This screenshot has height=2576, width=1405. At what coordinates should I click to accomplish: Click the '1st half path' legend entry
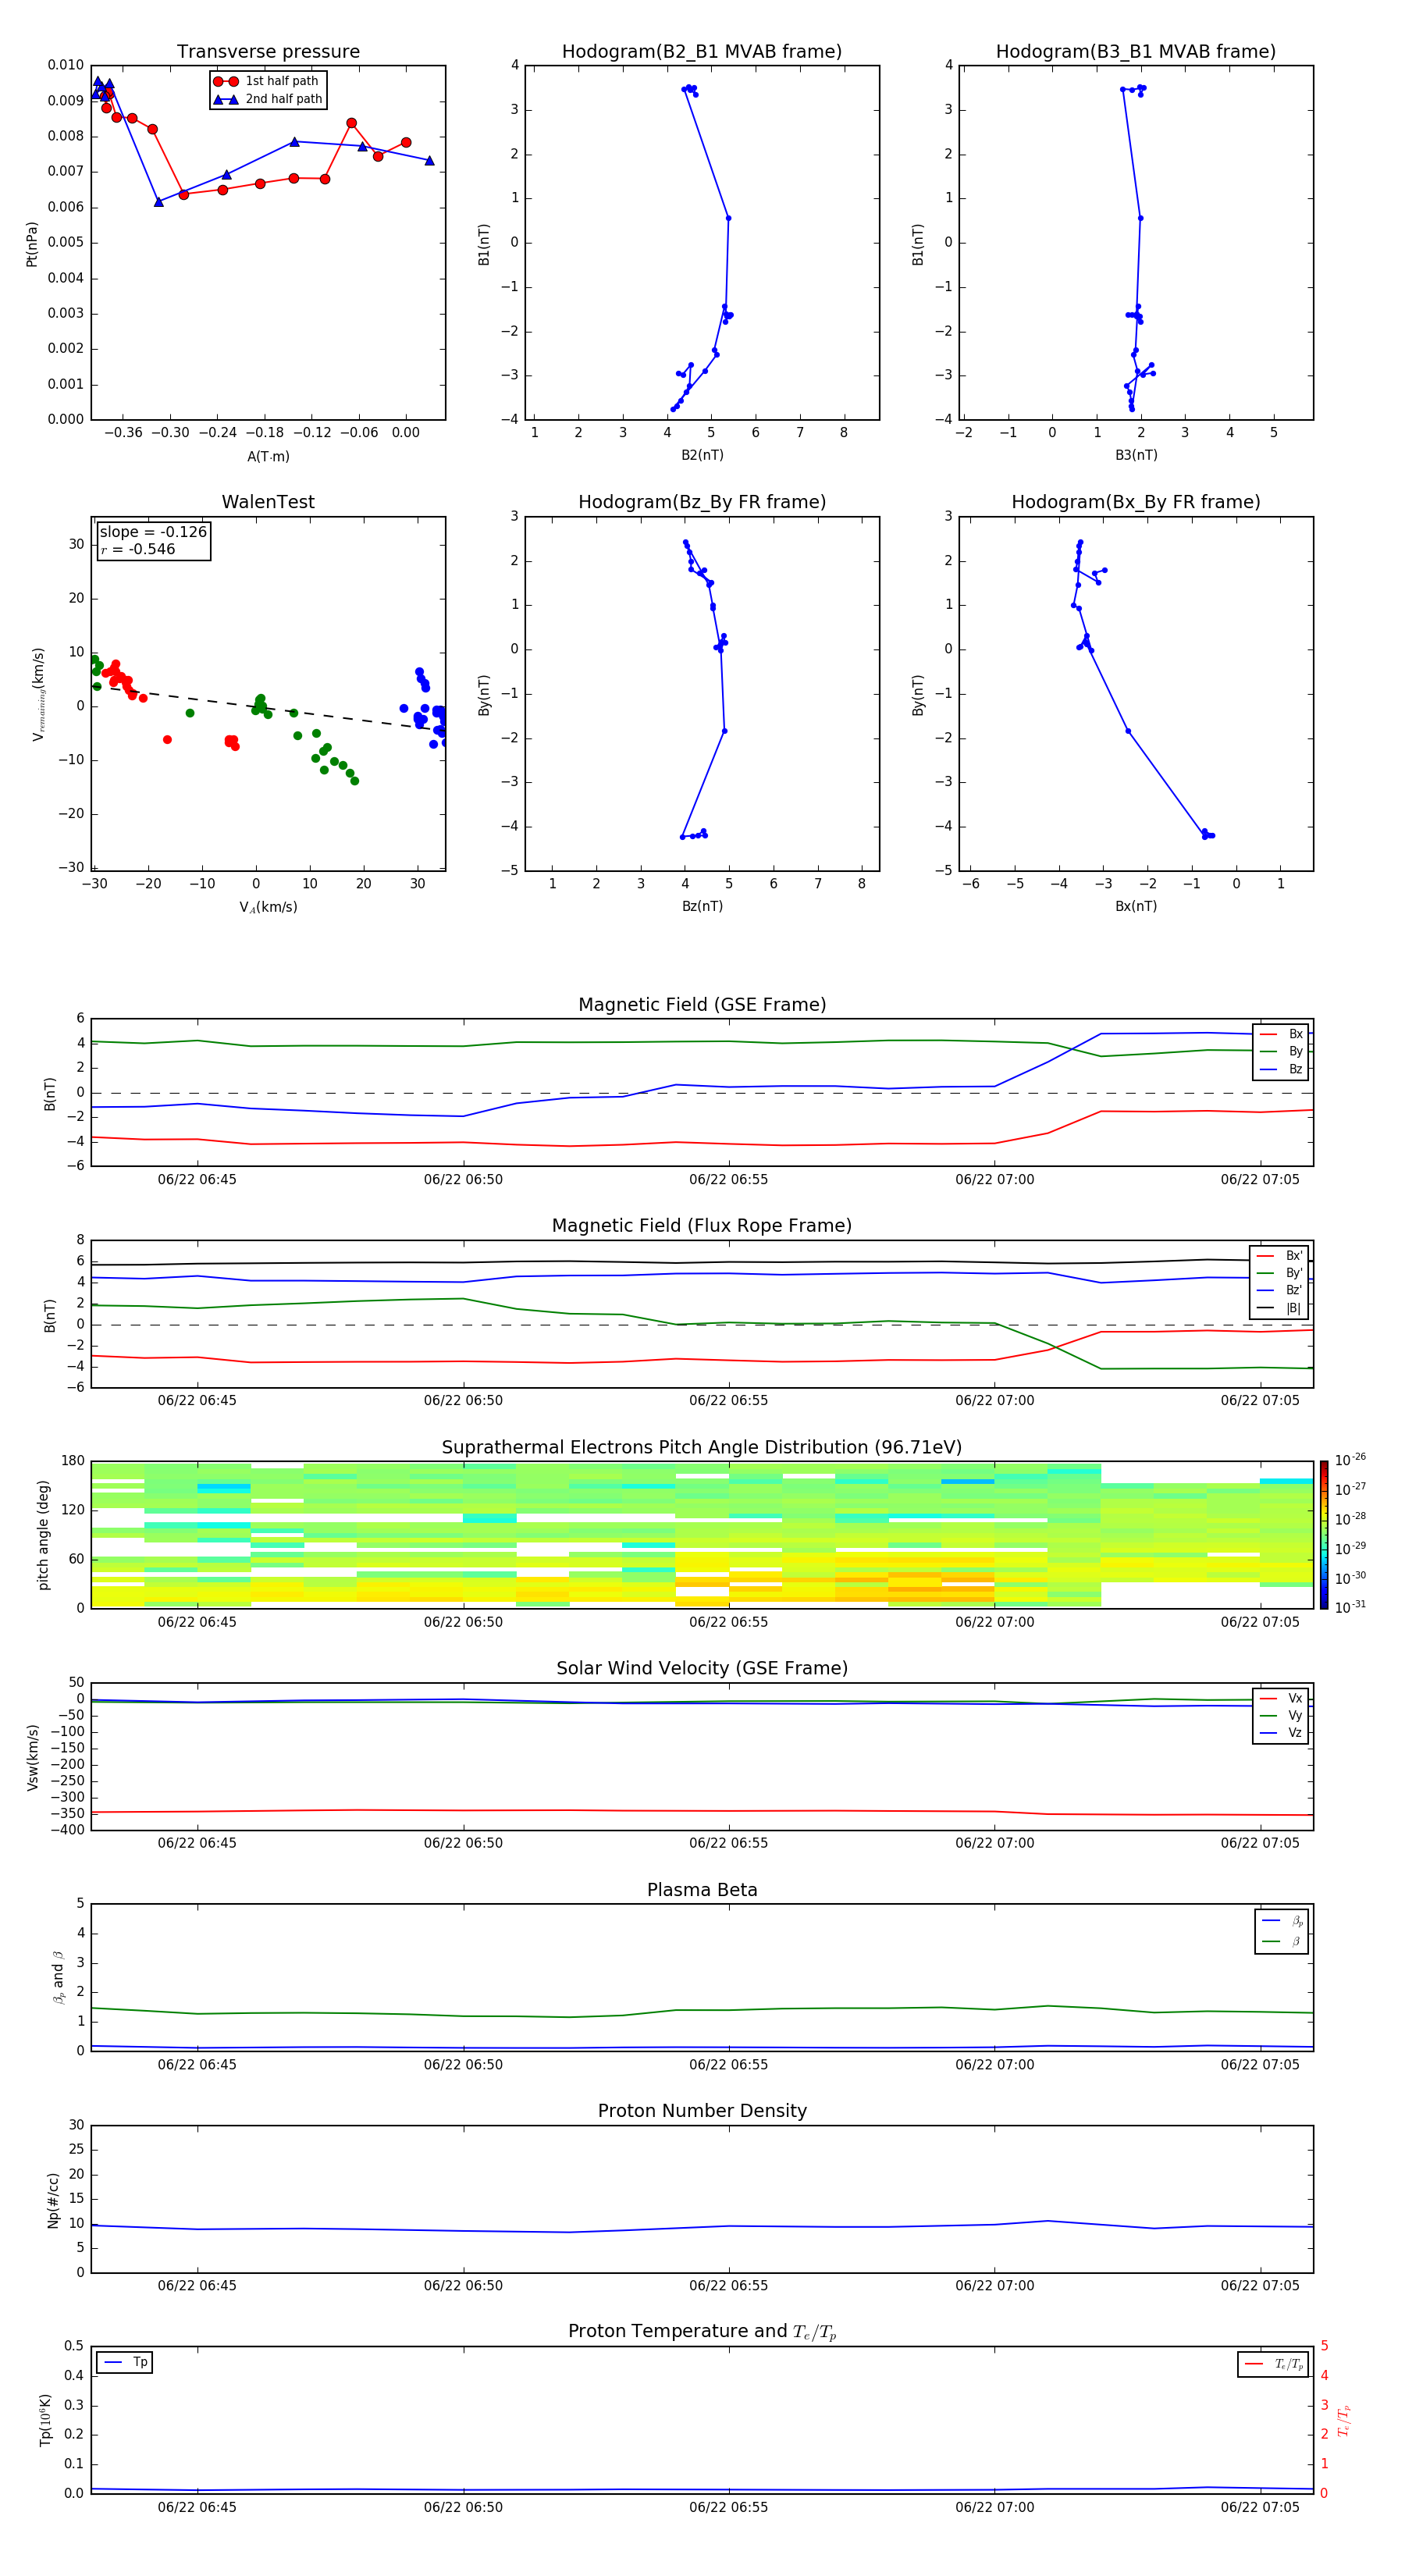click(x=267, y=81)
